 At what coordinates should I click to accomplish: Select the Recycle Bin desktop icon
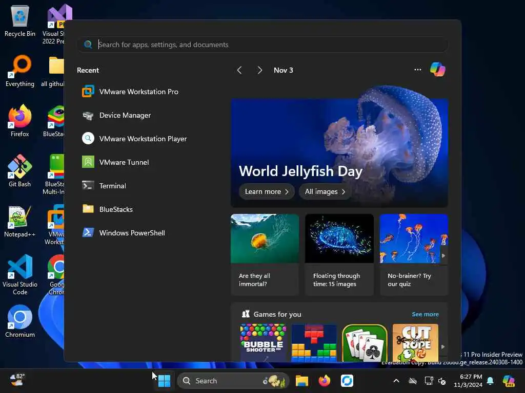click(x=20, y=21)
